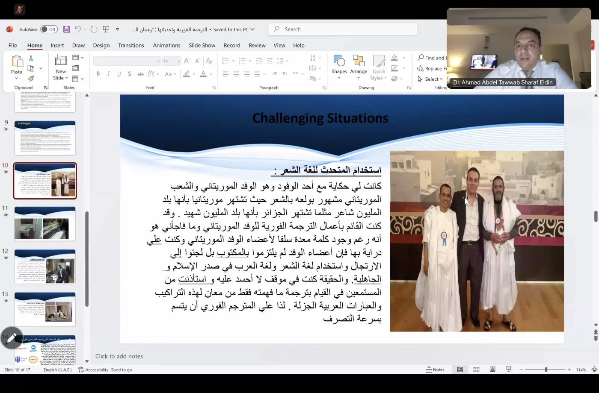Select slide 12 thumbnail in sidebar

click(45, 266)
